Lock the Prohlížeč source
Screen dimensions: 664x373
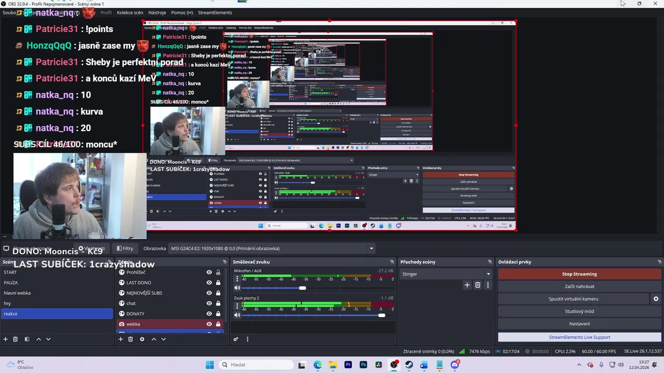pyautogui.click(x=218, y=272)
